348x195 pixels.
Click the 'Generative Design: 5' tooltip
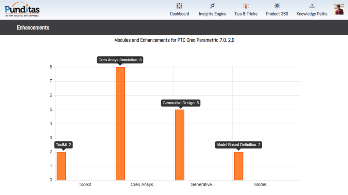point(180,103)
